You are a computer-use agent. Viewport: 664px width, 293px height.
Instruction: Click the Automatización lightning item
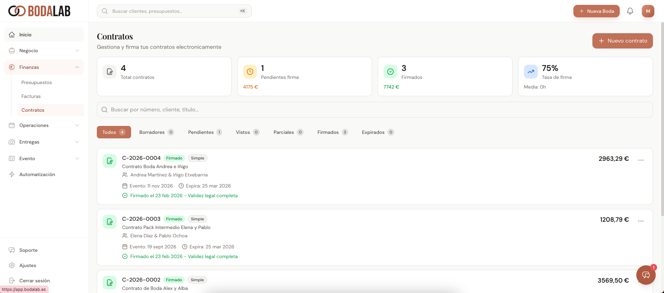(x=37, y=174)
